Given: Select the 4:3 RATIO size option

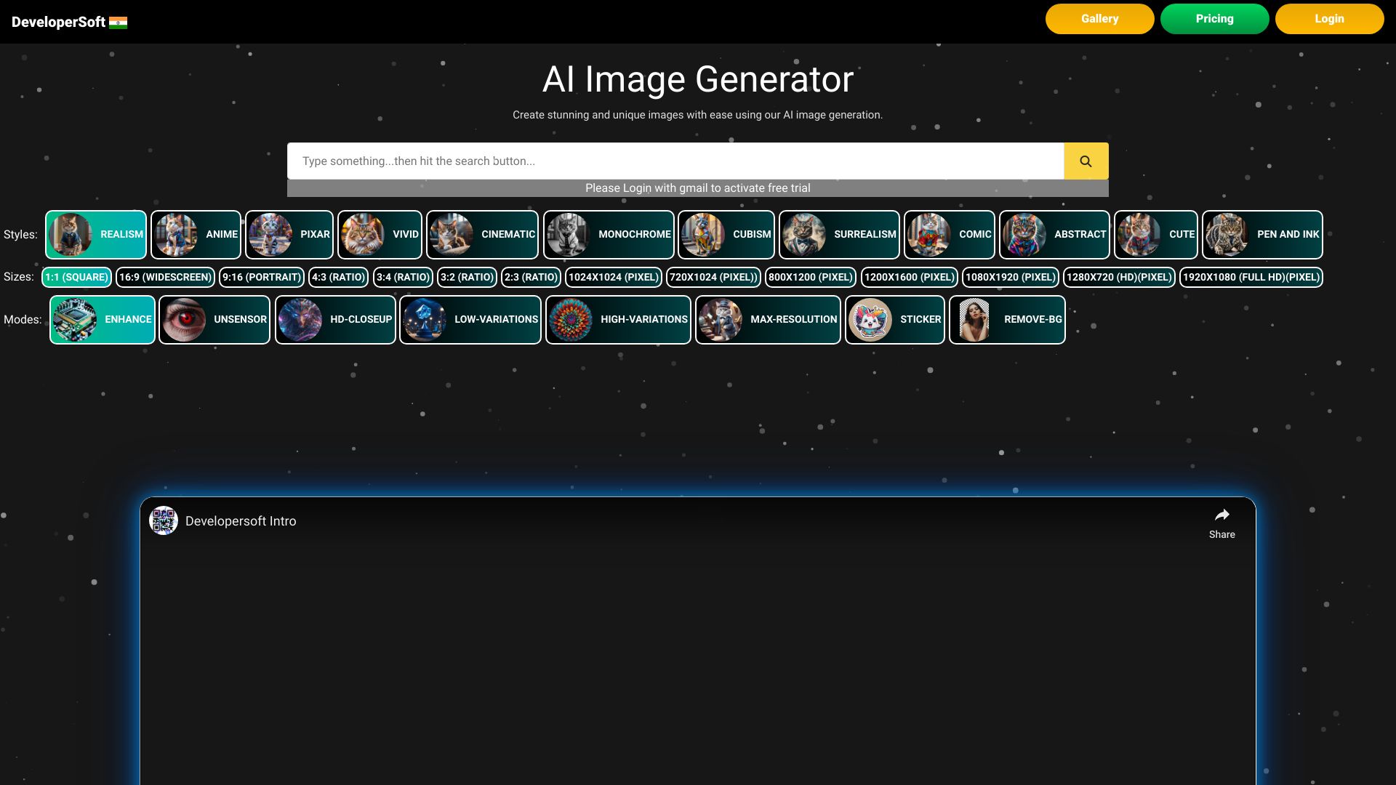Looking at the screenshot, I should click(x=337, y=277).
